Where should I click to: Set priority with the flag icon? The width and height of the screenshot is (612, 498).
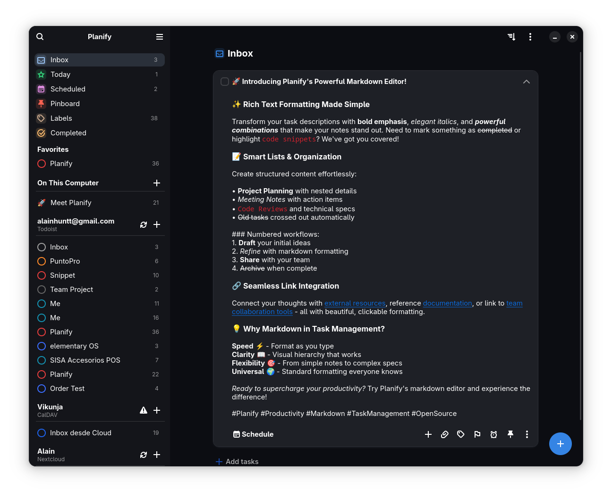477,434
